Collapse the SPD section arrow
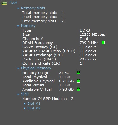The height and width of the screenshot is (125, 118). (x=18, y=94)
